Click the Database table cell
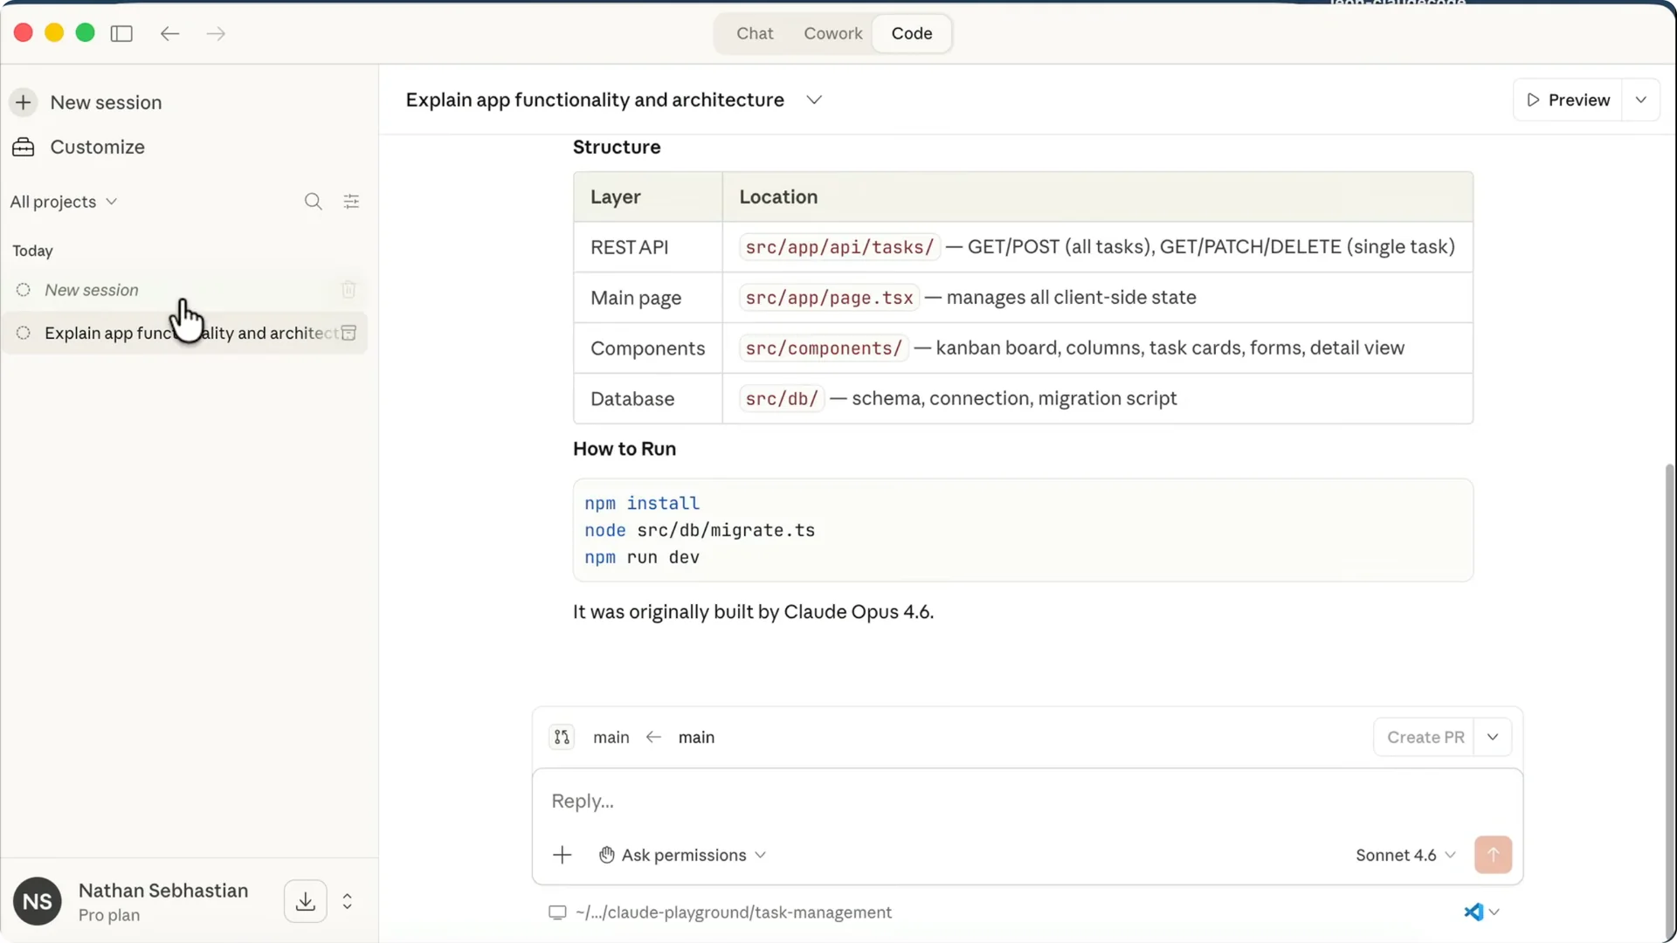The width and height of the screenshot is (1677, 943). [x=648, y=399]
